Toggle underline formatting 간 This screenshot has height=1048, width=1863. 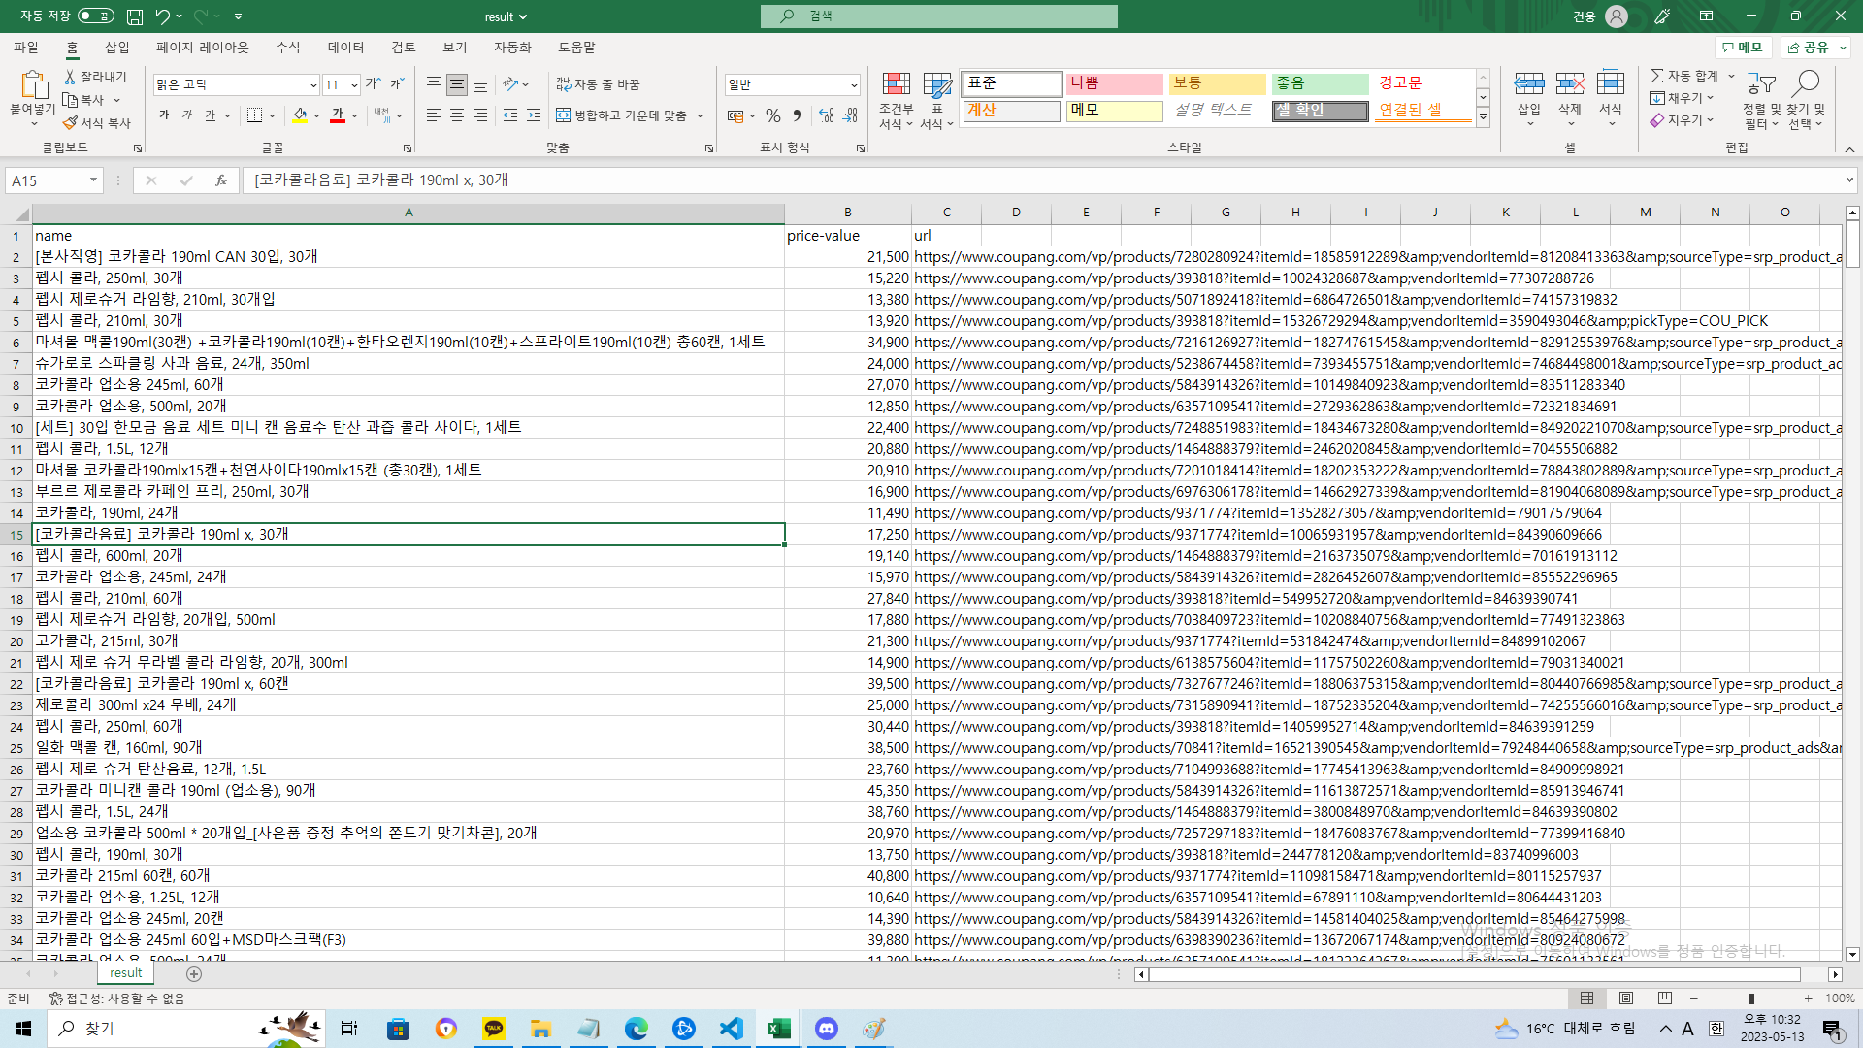211,115
